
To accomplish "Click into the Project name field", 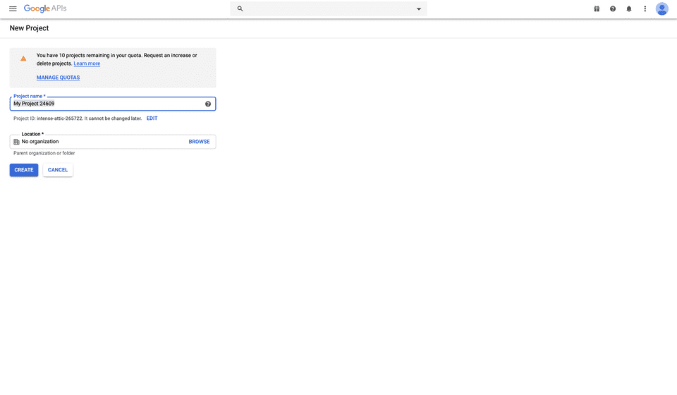I will pos(113,104).
